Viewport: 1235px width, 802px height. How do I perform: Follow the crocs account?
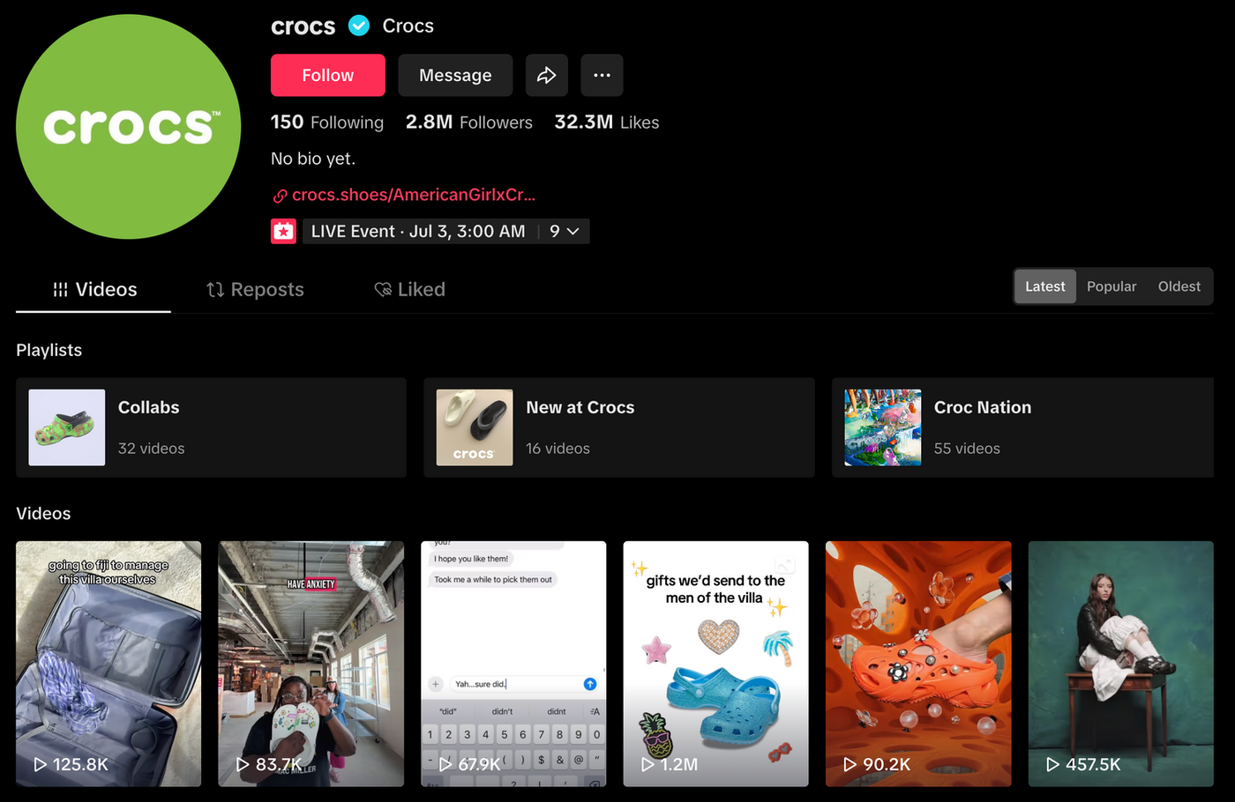click(x=328, y=75)
